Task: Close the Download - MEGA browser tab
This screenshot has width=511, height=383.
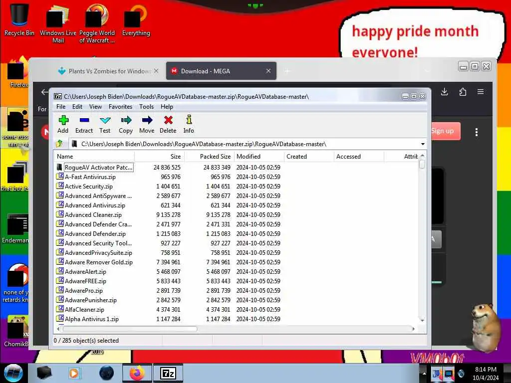Action: pyautogui.click(x=268, y=71)
